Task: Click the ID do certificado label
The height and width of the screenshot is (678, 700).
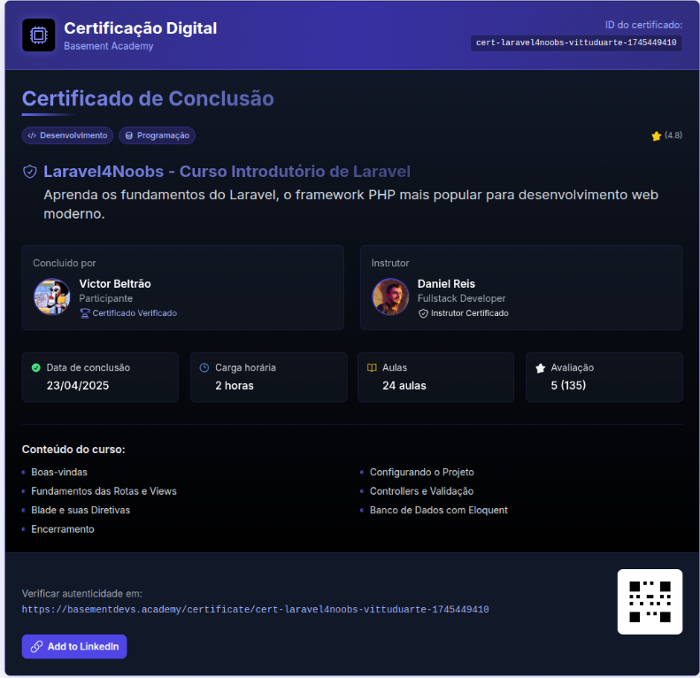Action: click(643, 25)
